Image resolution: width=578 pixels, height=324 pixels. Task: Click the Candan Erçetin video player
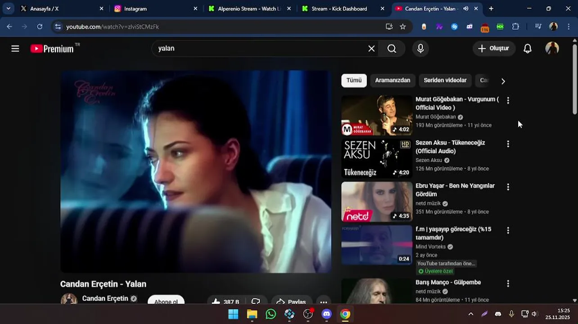tap(196, 171)
